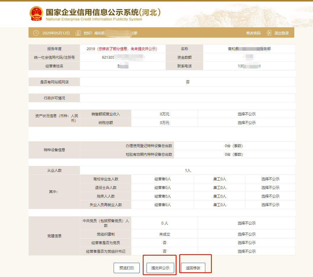Click the 从业人数 value showing 1人

pos(187,170)
